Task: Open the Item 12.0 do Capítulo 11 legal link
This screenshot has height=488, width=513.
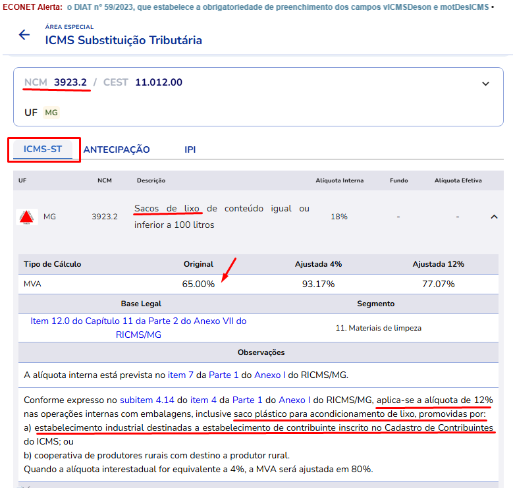Action: (x=138, y=328)
